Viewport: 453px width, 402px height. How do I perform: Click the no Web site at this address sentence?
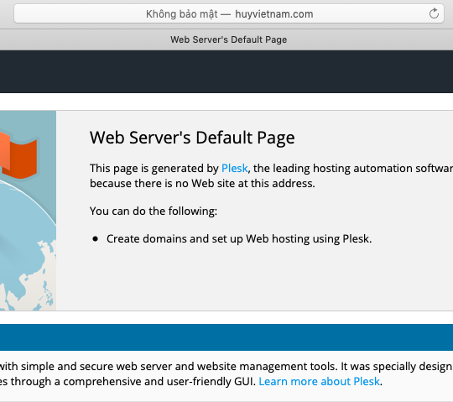click(202, 184)
